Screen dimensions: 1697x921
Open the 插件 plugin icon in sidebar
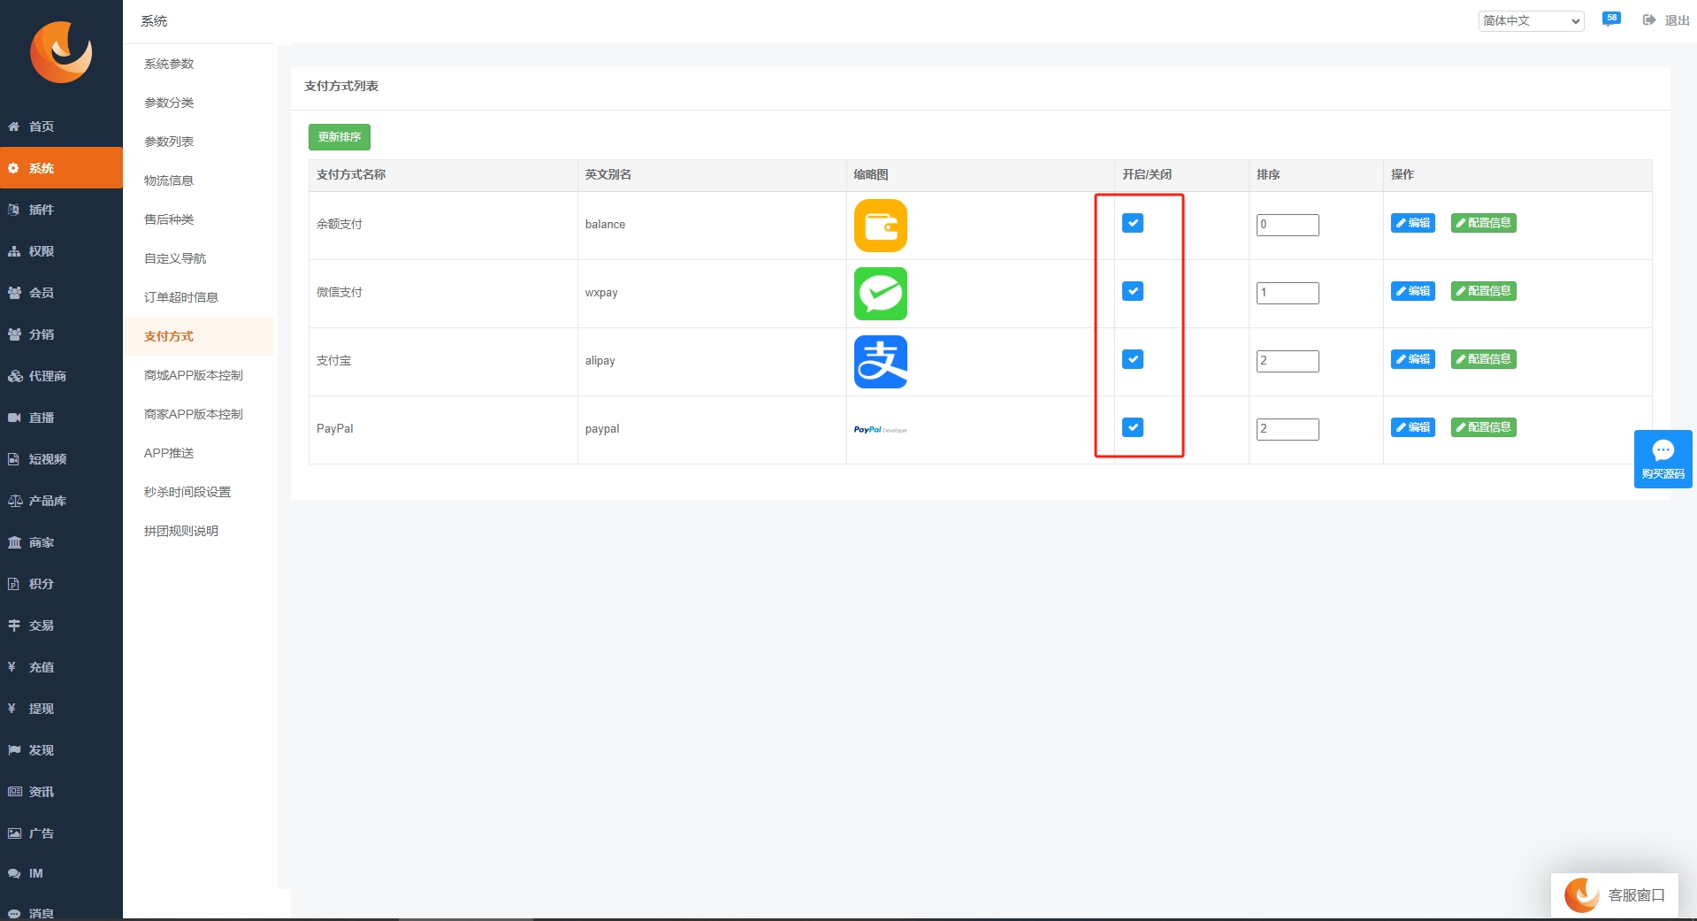tap(14, 210)
